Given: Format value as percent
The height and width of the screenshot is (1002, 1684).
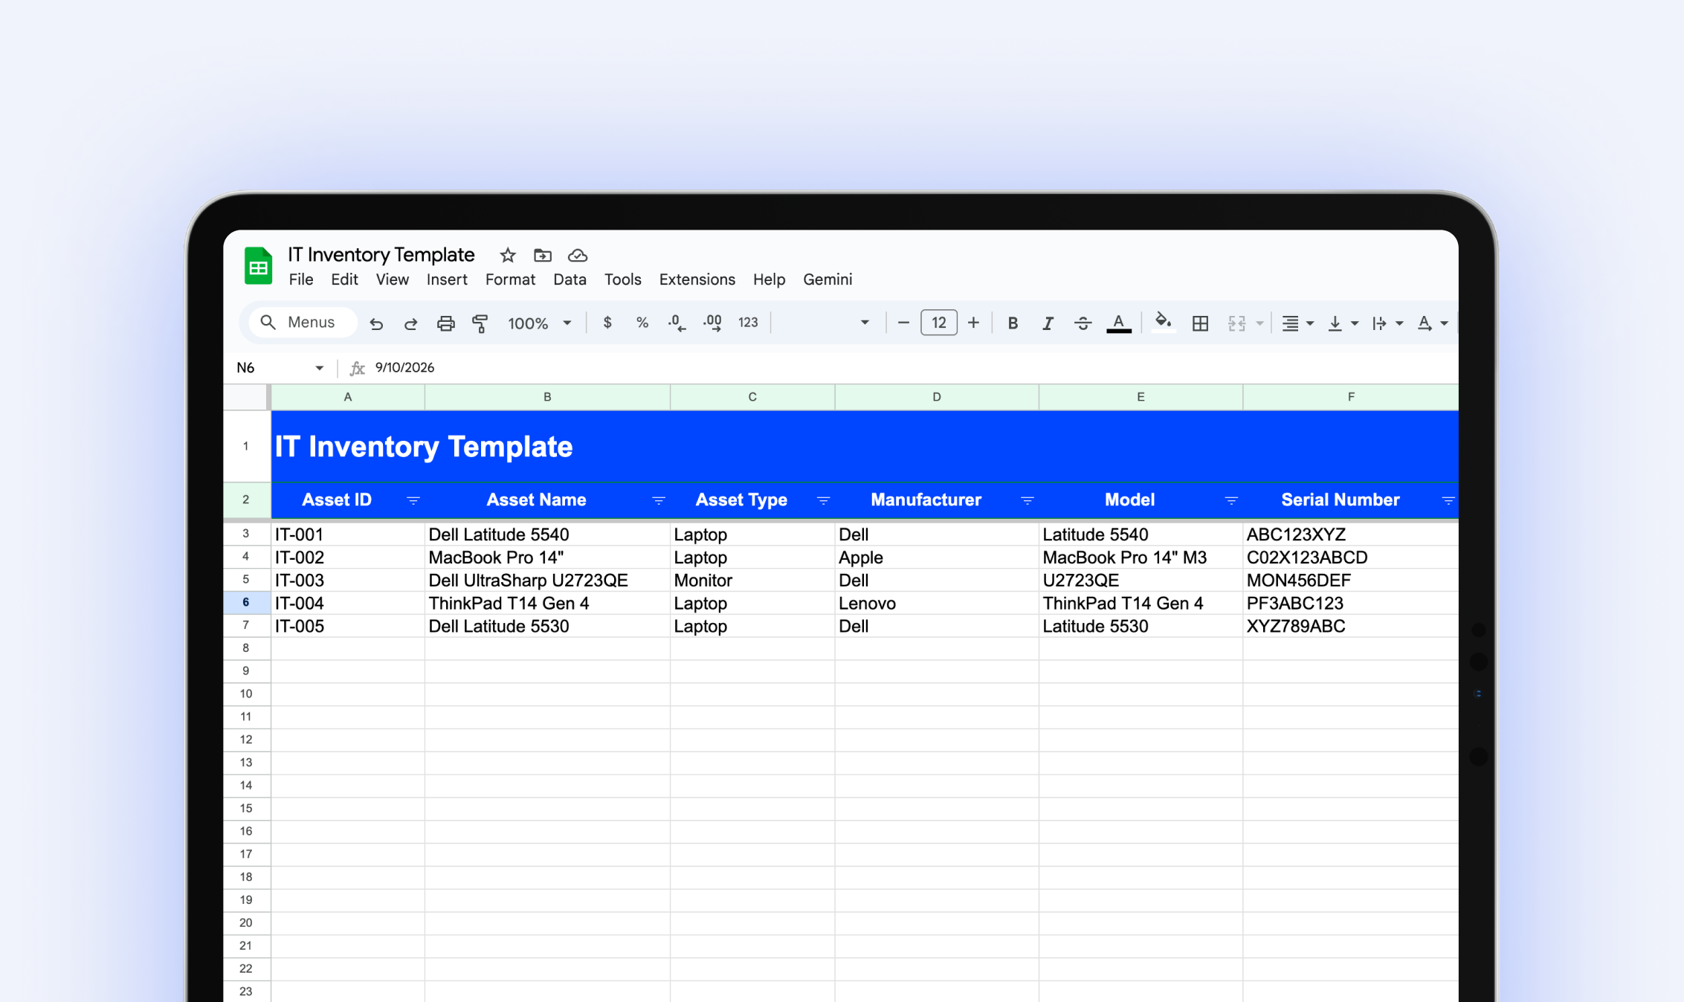Looking at the screenshot, I should (642, 323).
